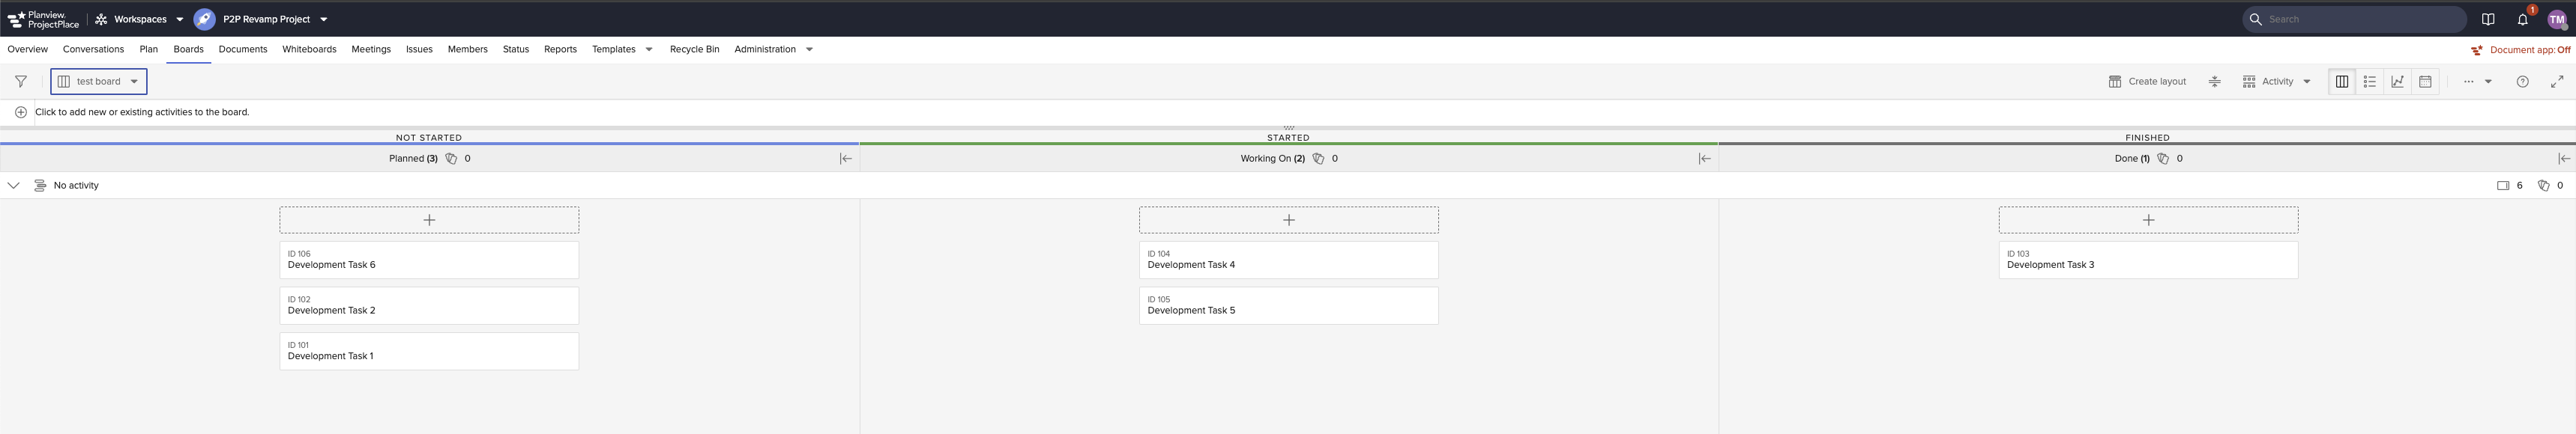Switch to the list view toggle

(2369, 82)
